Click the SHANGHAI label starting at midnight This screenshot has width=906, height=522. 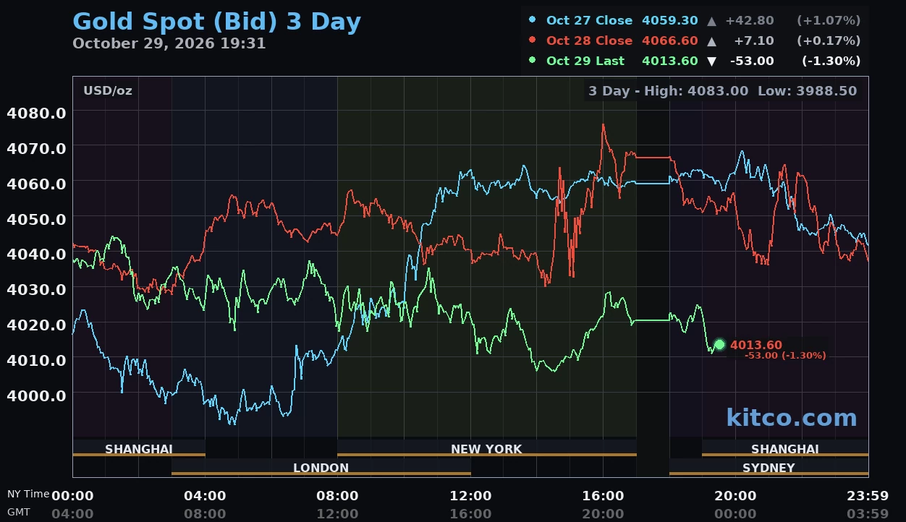coord(139,449)
